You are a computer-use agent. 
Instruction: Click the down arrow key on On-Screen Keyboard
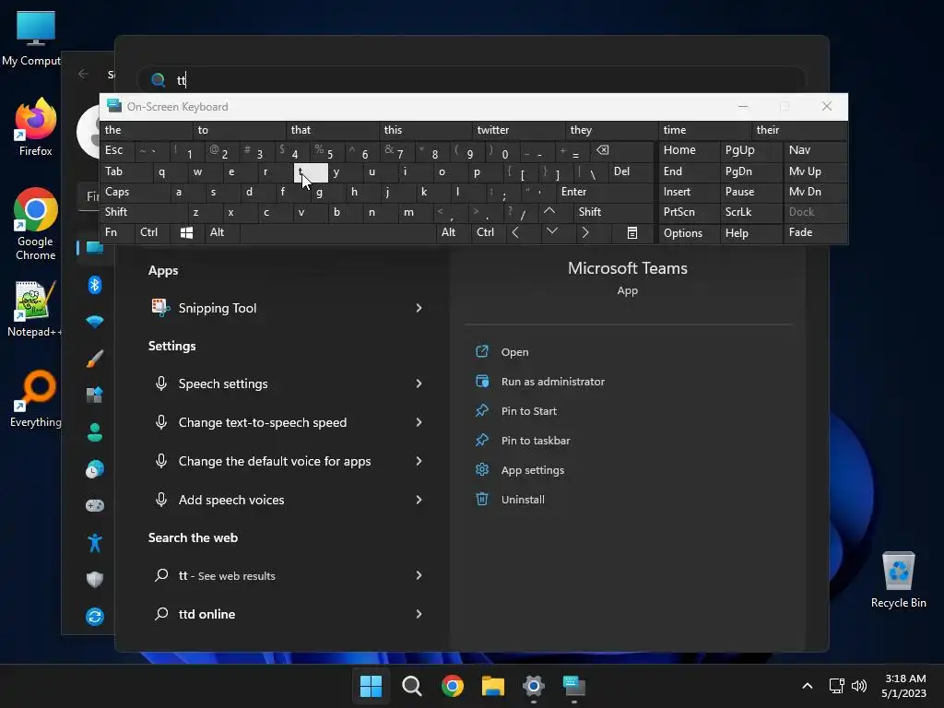(x=551, y=231)
